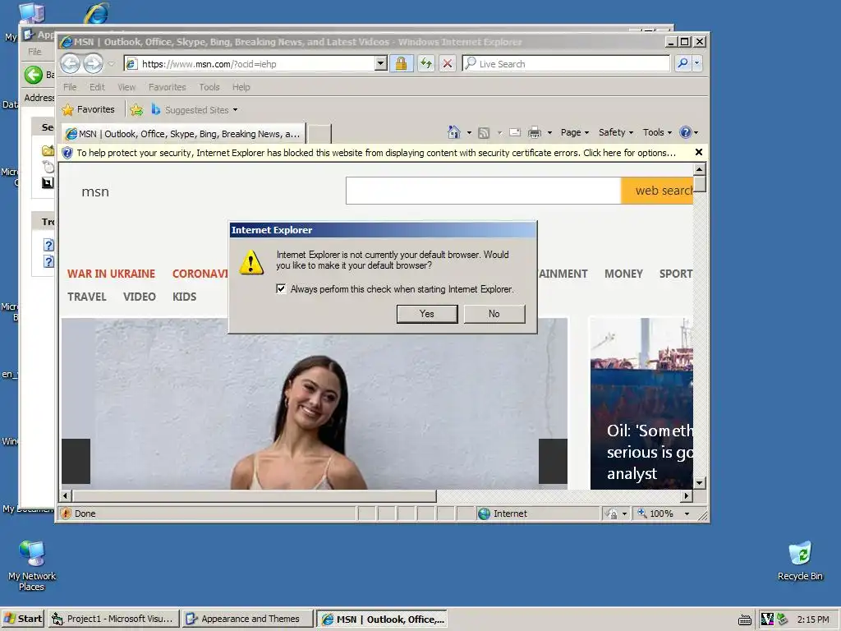
Task: Click Add to Favorites Bar icon
Action: pos(137,110)
